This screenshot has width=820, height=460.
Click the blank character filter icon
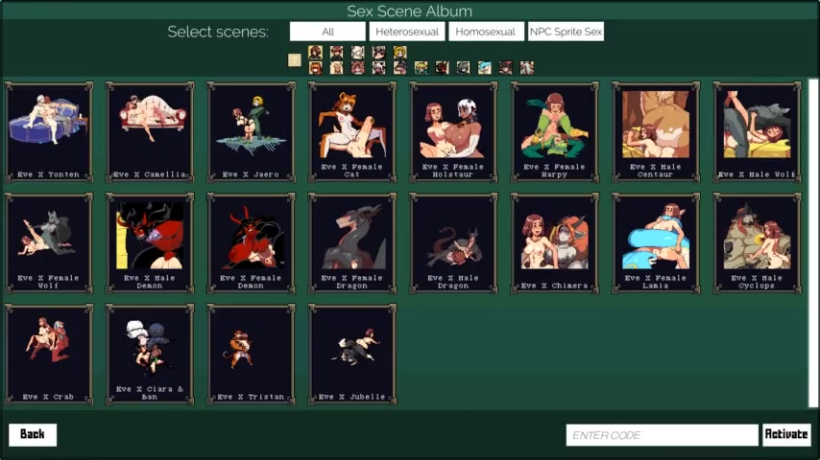[295, 60]
